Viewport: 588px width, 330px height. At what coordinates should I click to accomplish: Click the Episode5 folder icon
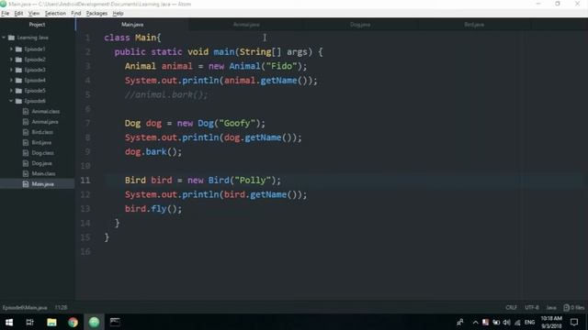click(18, 91)
